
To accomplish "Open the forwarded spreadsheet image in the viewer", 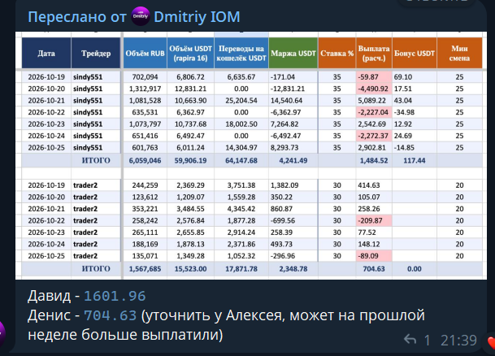I will (x=251, y=155).
